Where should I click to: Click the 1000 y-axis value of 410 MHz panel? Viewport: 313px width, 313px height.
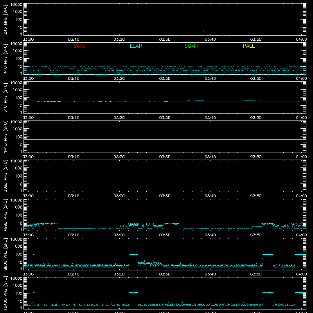(x=18, y=51)
